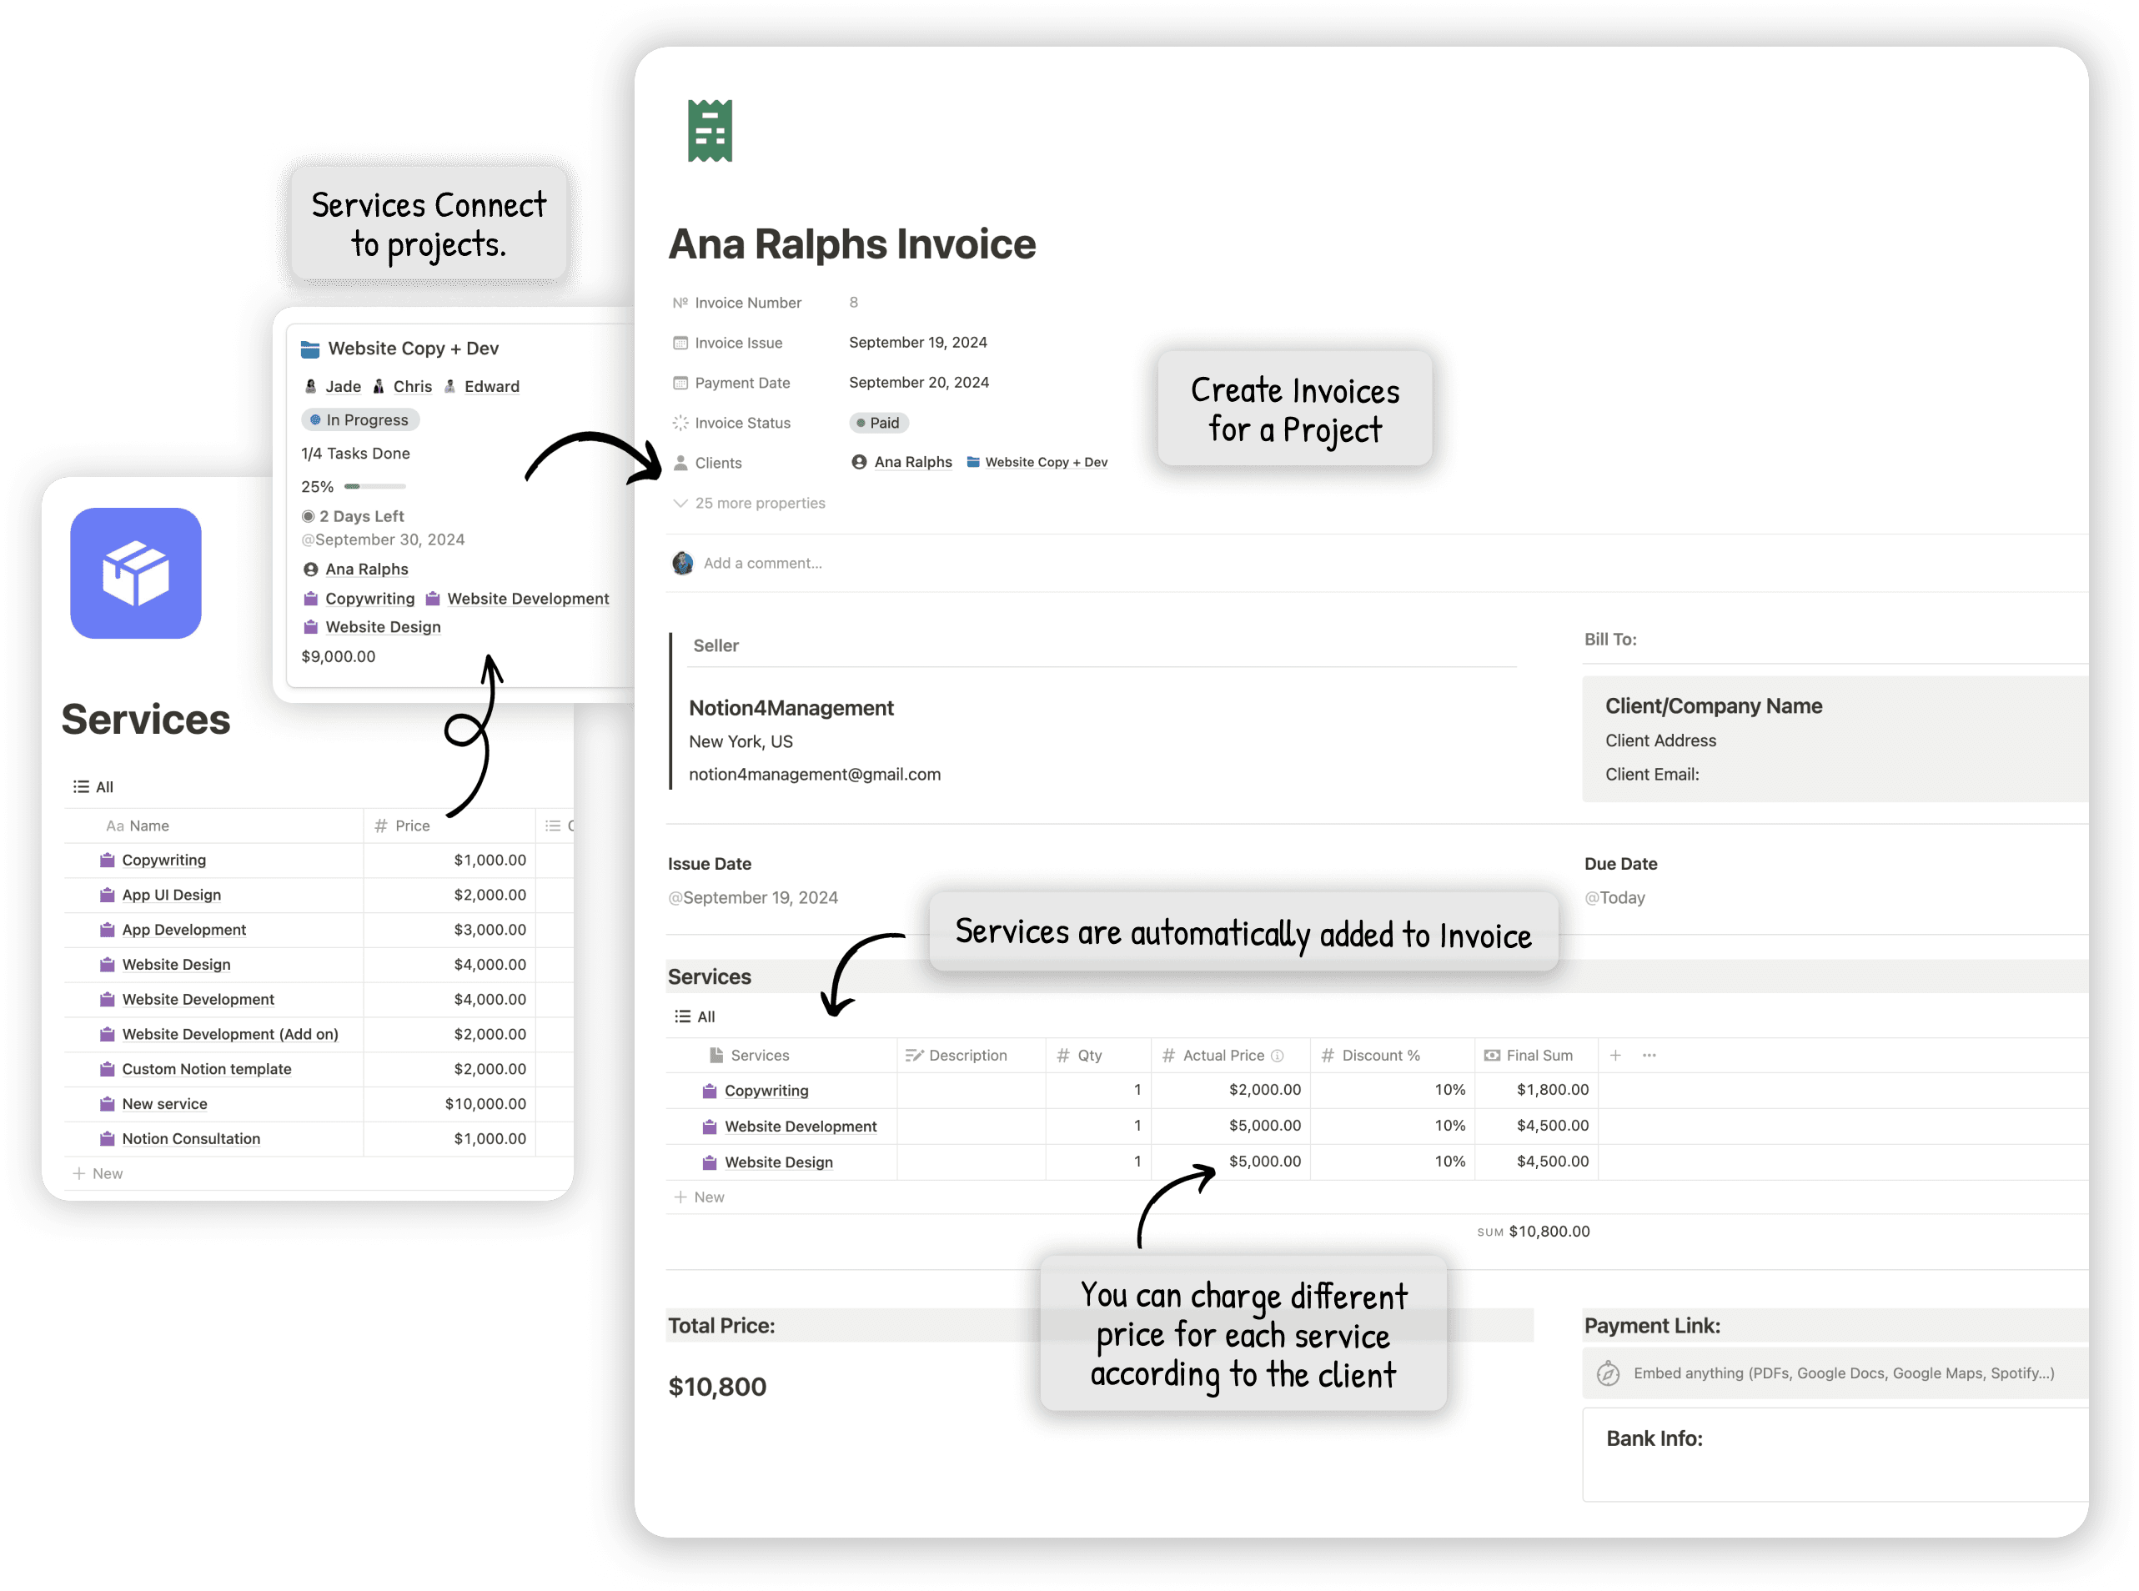2139x1591 pixels.
Task: Click the @September 19, 2024 issue date mention
Action: pyautogui.click(x=752, y=897)
